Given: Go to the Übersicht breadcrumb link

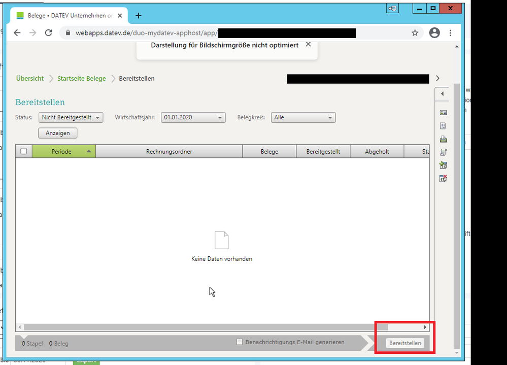Looking at the screenshot, I should pos(29,79).
